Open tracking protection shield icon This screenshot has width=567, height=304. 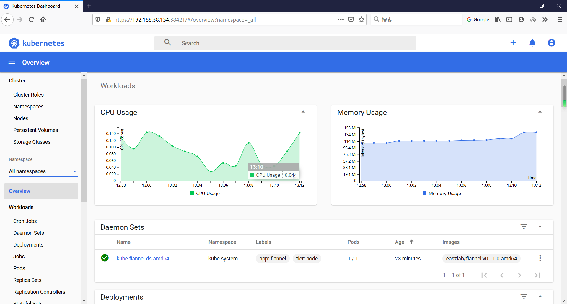pyautogui.click(x=98, y=20)
